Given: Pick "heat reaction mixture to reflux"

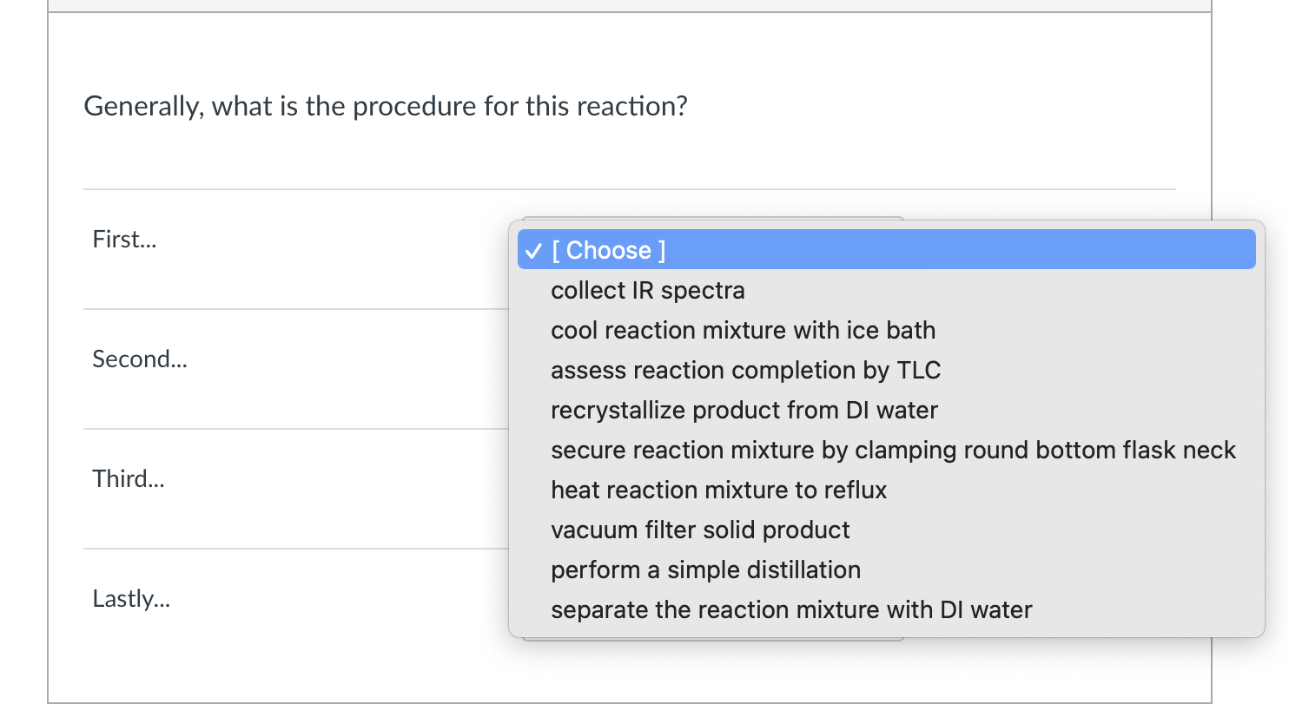Looking at the screenshot, I should click(718, 490).
